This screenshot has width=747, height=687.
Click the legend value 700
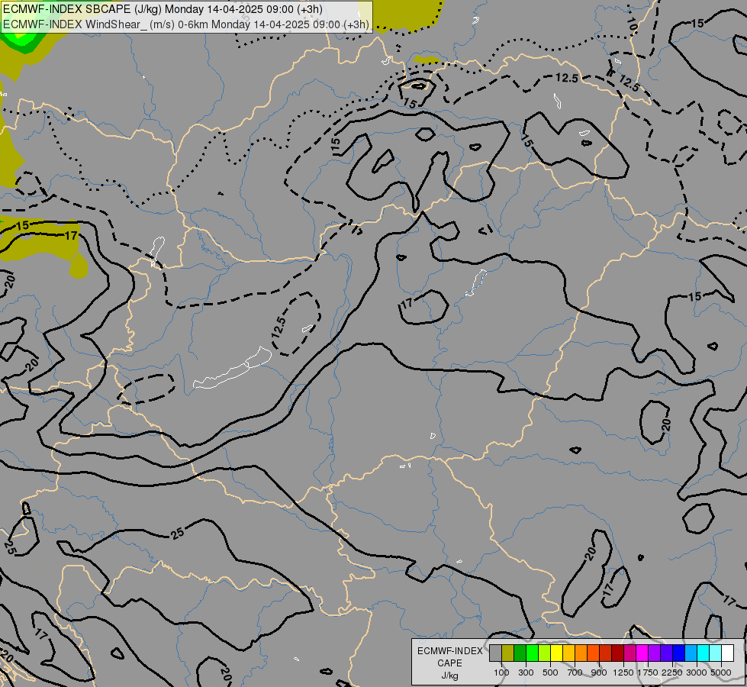coord(575,672)
